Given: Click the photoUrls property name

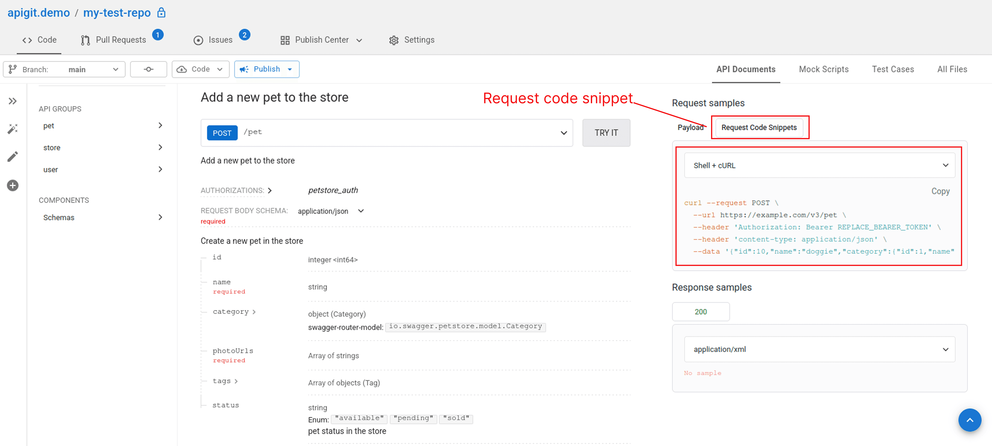Looking at the screenshot, I should click(233, 351).
